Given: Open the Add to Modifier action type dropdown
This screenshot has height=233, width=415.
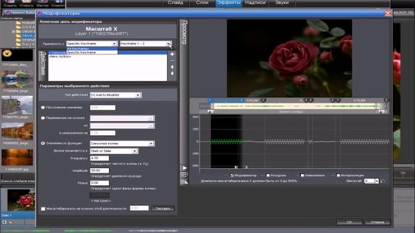Looking at the screenshot, I should pos(115,95).
